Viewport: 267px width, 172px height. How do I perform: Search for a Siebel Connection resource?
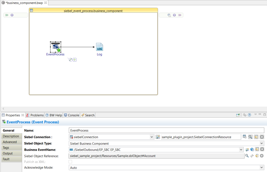[x=250, y=137]
